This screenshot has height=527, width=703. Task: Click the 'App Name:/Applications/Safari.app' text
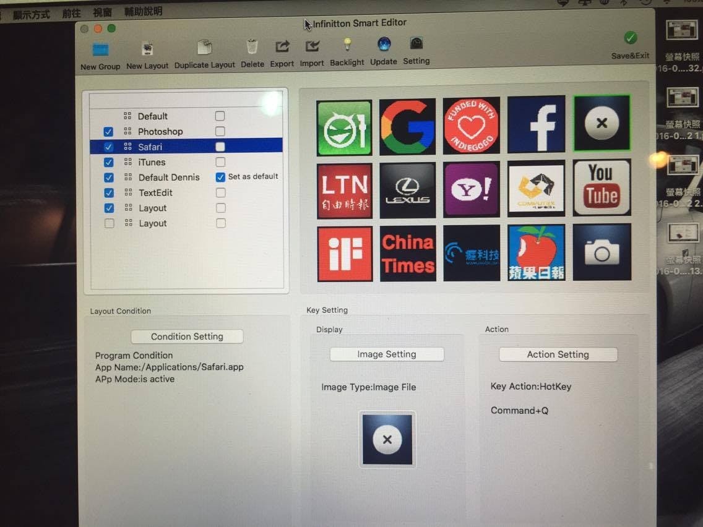point(169,367)
